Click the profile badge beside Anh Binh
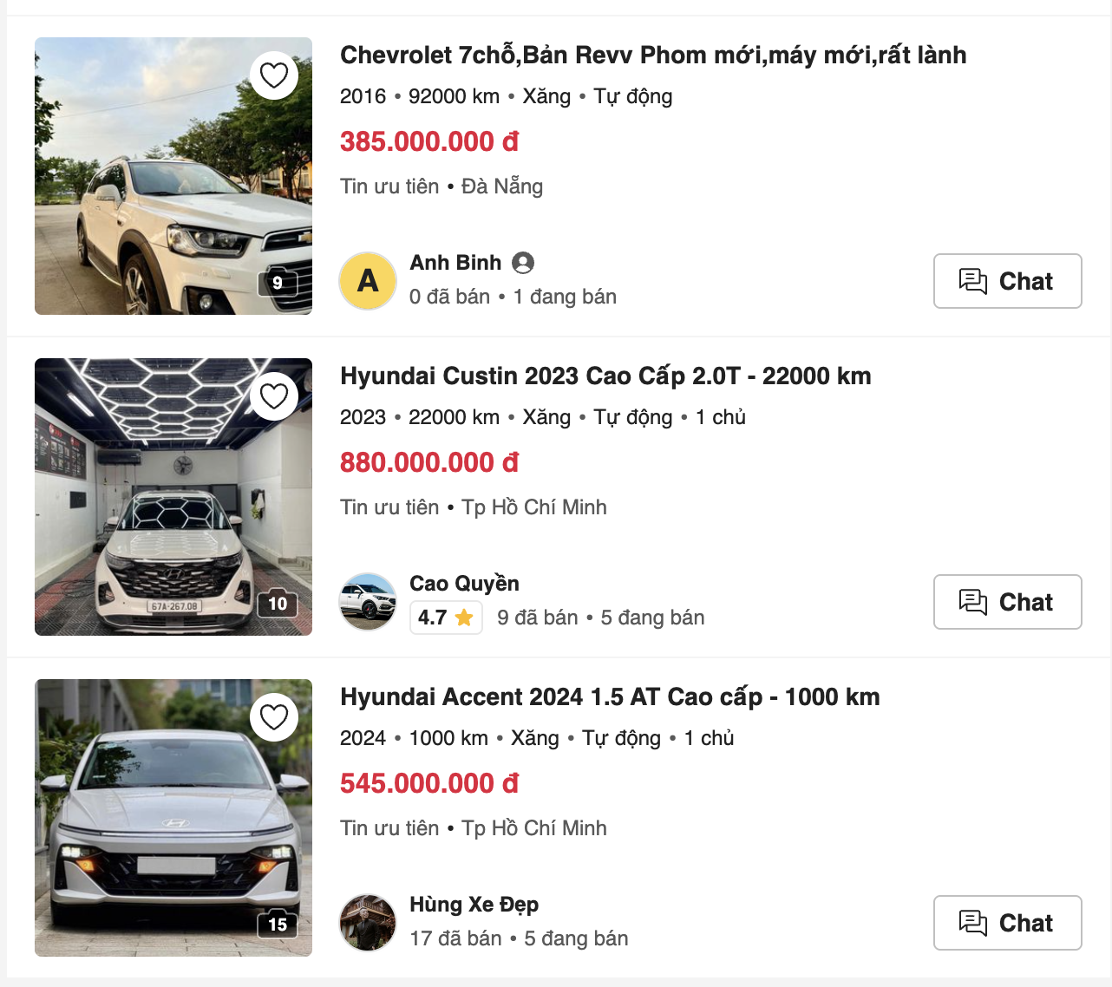This screenshot has width=1112, height=987. tap(523, 263)
